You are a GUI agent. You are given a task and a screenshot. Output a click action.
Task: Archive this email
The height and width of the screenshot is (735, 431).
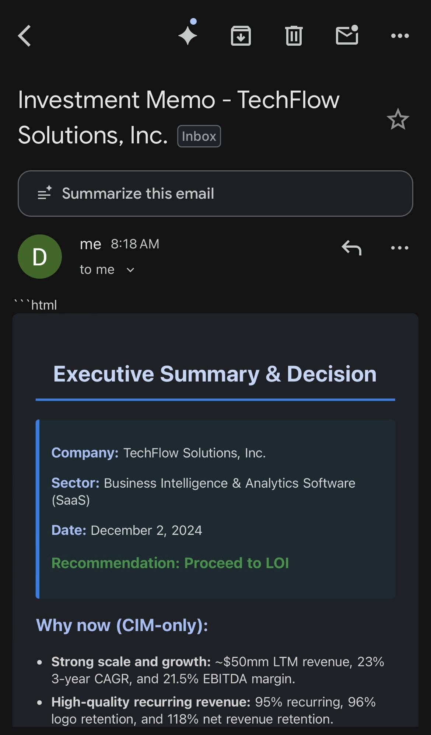tap(241, 36)
